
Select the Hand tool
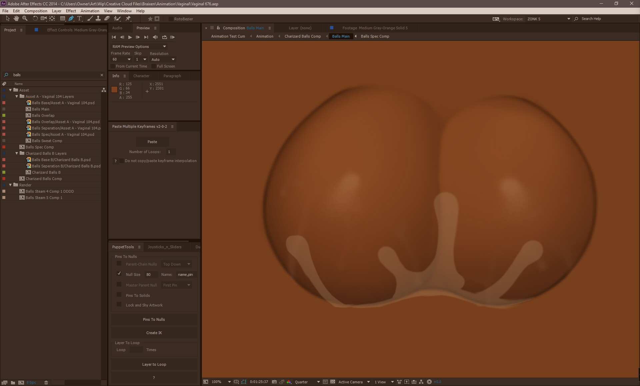click(16, 19)
